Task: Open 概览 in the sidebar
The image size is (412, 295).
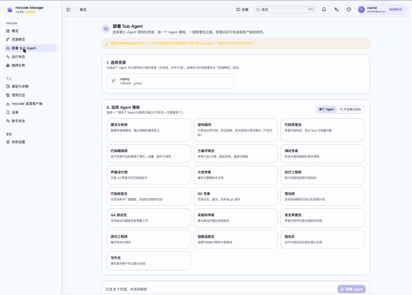Action: (31, 31)
